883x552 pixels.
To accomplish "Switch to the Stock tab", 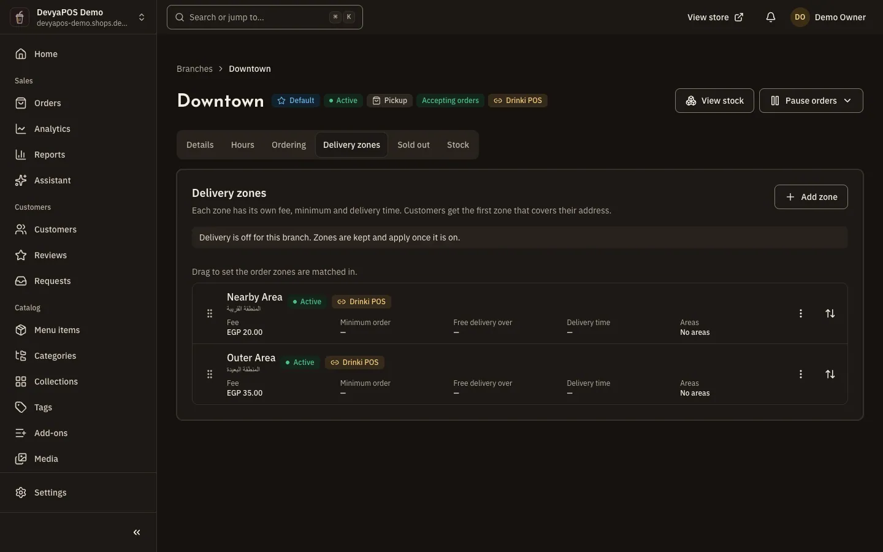I will (x=458, y=145).
